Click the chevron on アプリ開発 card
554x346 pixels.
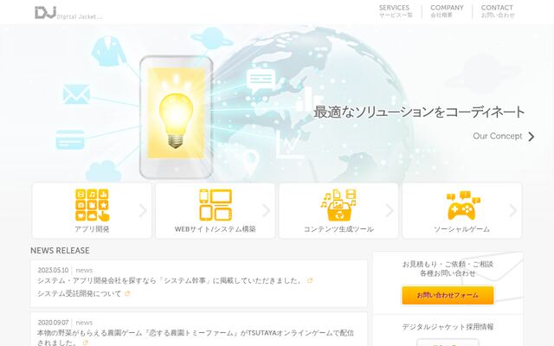point(143,211)
